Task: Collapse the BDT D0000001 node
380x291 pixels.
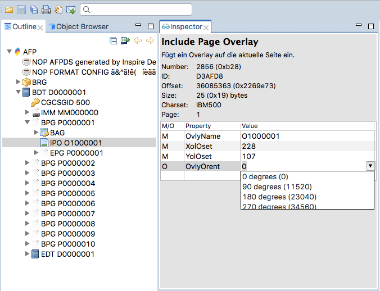Action: (18, 92)
